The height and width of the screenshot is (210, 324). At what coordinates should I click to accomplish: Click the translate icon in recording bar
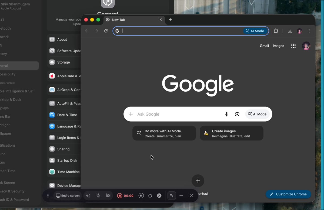pyautogui.click(x=172, y=195)
